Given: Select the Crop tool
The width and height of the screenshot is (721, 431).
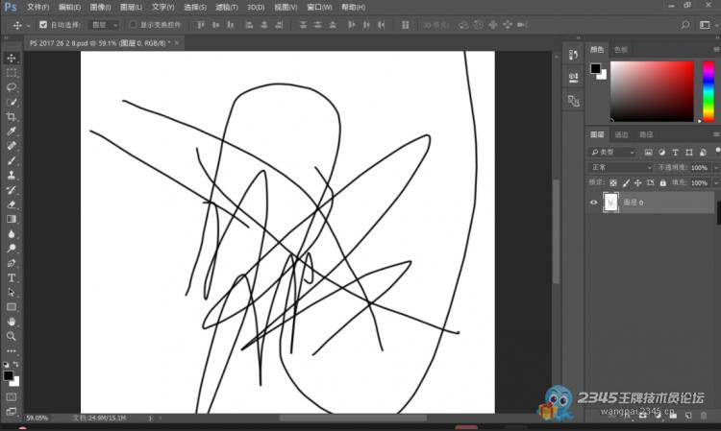Looking at the screenshot, I should pyautogui.click(x=12, y=116).
